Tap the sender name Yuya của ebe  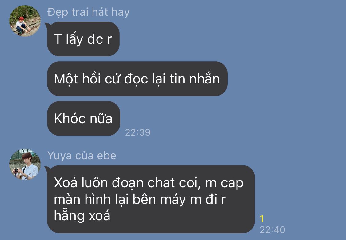coord(82,156)
